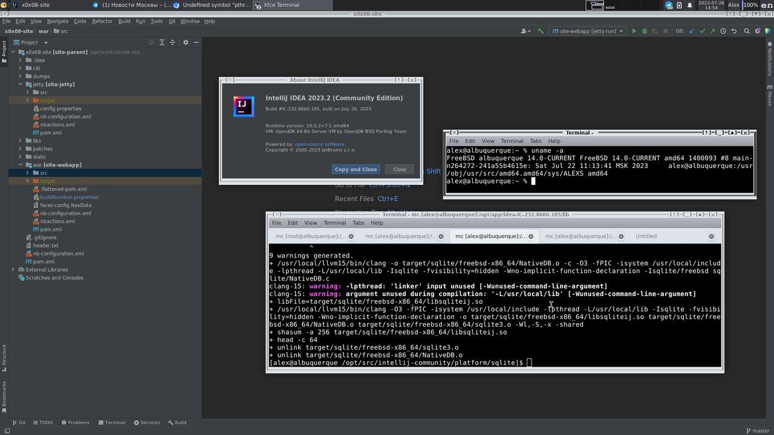The height and width of the screenshot is (435, 774).
Task: Switch to mc [root@albuquerque] terminal tab
Action: coord(311,236)
